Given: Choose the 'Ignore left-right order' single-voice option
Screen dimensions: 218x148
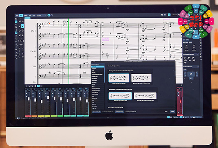Looking at the screenshot, I should point(141,78).
